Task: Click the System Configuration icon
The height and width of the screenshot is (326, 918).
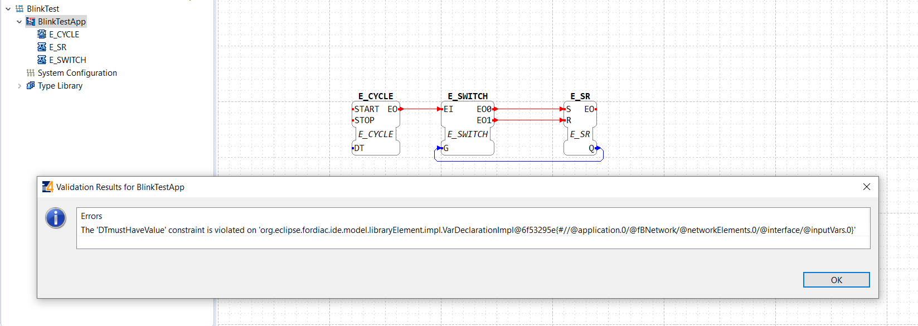Action: [x=31, y=73]
